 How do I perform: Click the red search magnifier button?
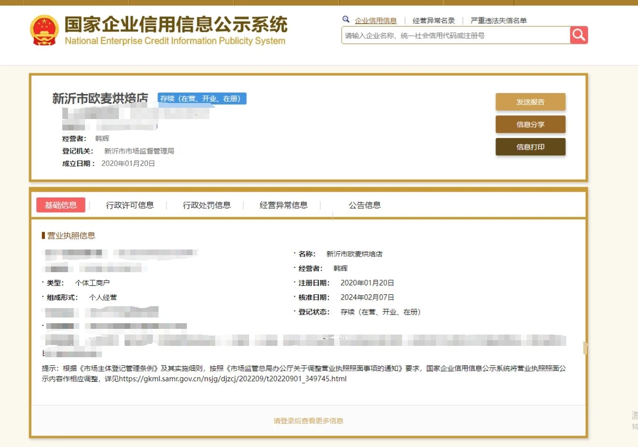(579, 35)
